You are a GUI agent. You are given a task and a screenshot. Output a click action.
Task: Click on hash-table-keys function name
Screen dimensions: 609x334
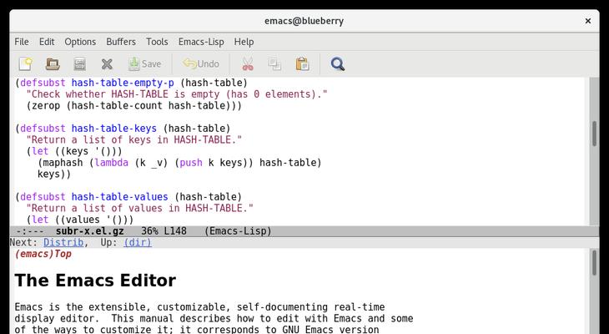click(114, 129)
